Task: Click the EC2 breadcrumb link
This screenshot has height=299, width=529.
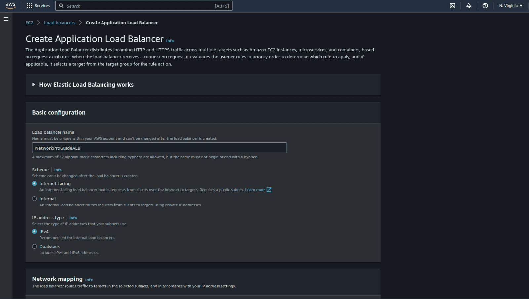Action: click(29, 22)
